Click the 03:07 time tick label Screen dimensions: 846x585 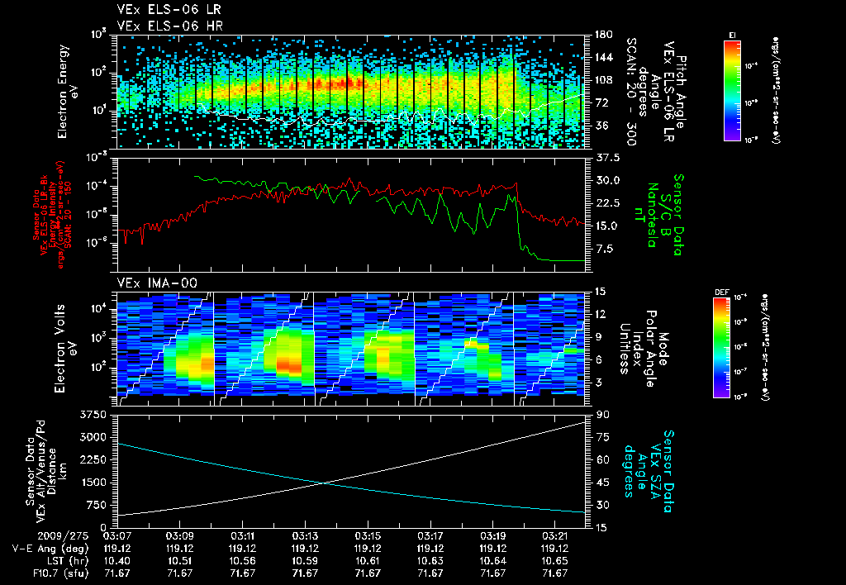tap(117, 536)
